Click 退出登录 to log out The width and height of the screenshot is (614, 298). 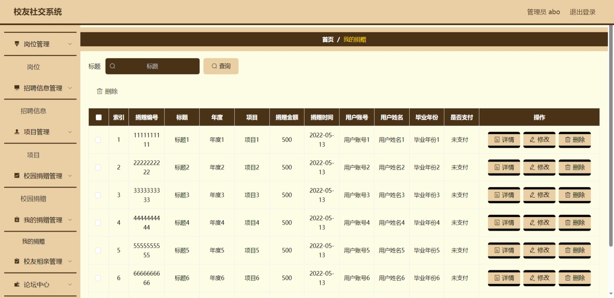click(x=582, y=12)
